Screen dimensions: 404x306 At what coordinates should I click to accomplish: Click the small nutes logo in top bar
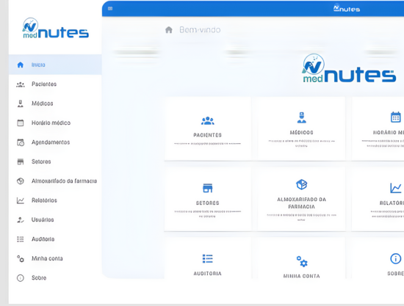coord(347,9)
